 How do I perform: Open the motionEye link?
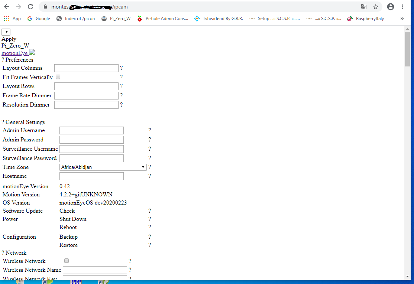[x=14, y=52]
